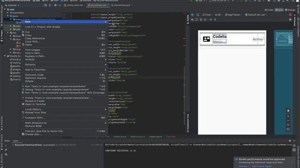Open the New submenu in the context menu

(65, 22)
